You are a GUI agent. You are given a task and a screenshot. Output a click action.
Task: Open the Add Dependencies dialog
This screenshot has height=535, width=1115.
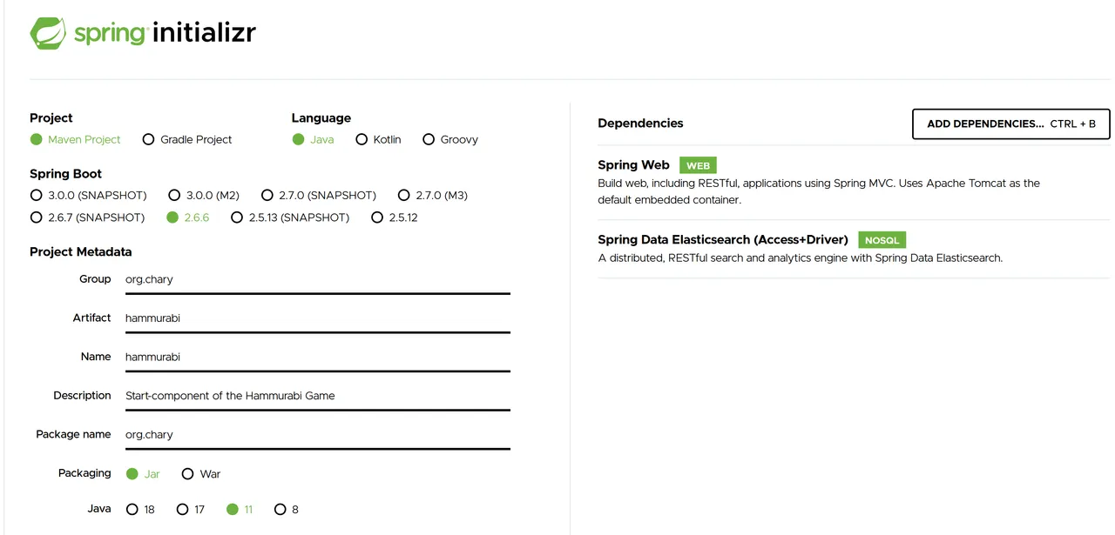1011,124
